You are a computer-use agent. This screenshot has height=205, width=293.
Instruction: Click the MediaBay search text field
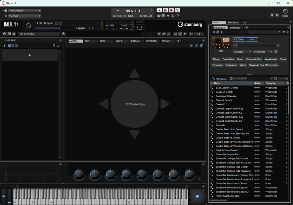[257, 45]
